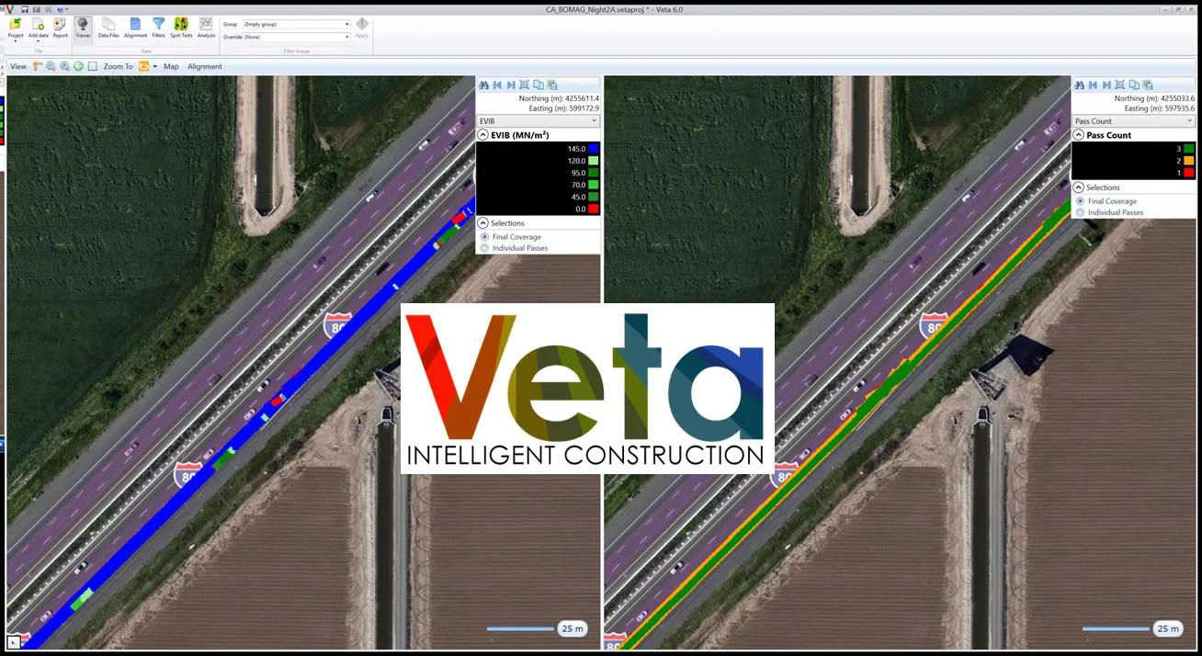The height and width of the screenshot is (656, 1202).
Task: Click the light green 120.0 EVIB swatch
Action: pyautogui.click(x=594, y=161)
